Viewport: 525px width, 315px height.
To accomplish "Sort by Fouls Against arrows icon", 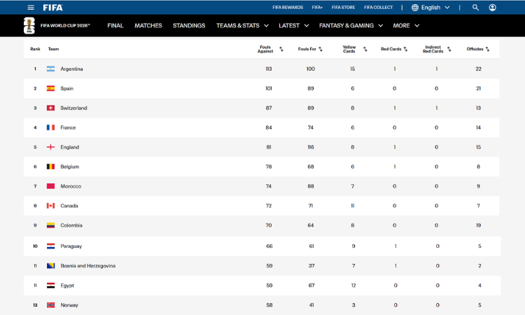I will (281, 49).
